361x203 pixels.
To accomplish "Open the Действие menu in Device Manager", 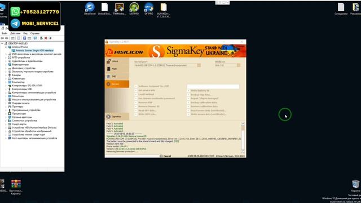I will pos(15,33).
